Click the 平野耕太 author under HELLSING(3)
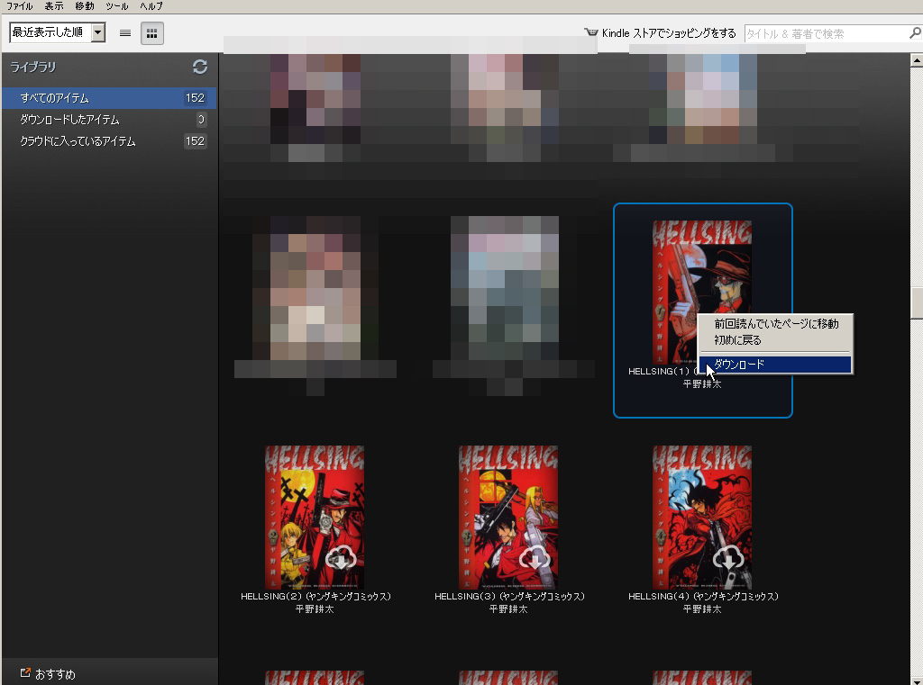The height and width of the screenshot is (685, 923). (508, 609)
